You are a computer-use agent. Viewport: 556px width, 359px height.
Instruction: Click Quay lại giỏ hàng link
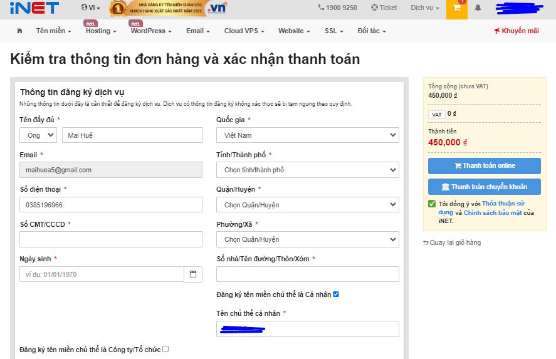click(x=452, y=242)
